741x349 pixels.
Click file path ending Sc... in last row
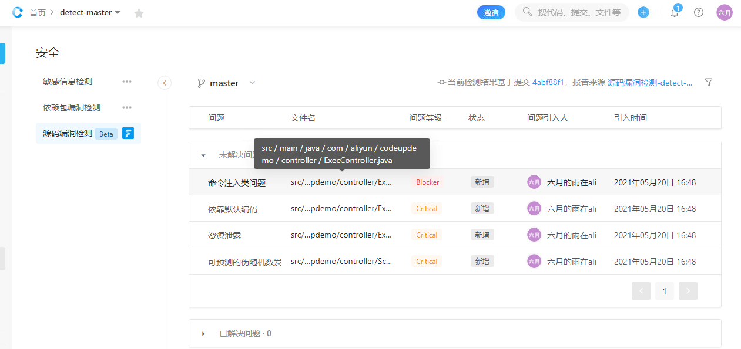(x=341, y=262)
